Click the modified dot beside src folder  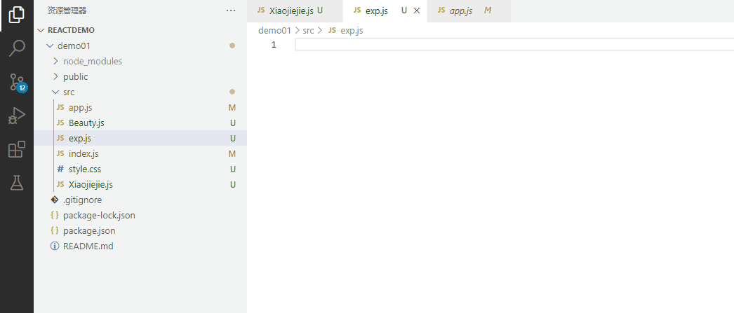(232, 92)
